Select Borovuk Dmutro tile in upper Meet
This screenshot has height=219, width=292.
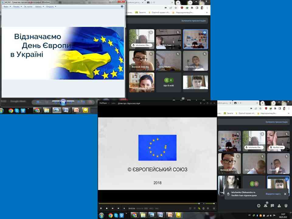(x=142, y=61)
